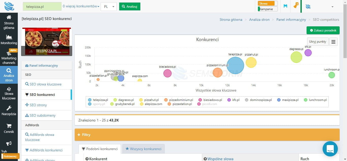Image resolution: width=347 pixels, height=161 pixels.
Task: Expand the Filtry panel
Action: tap(207, 135)
